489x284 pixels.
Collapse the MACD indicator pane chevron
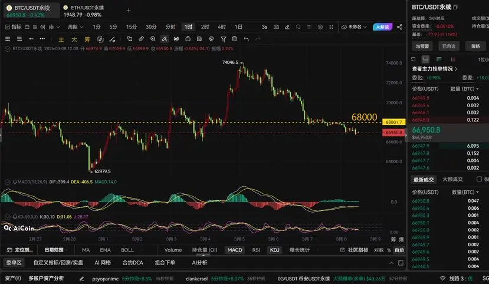point(7,182)
